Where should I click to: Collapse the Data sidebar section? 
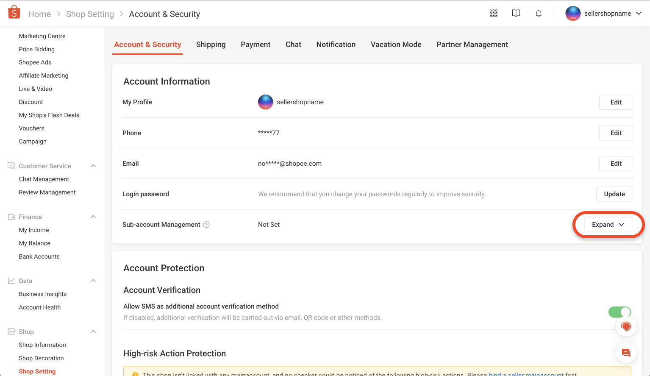tap(93, 280)
